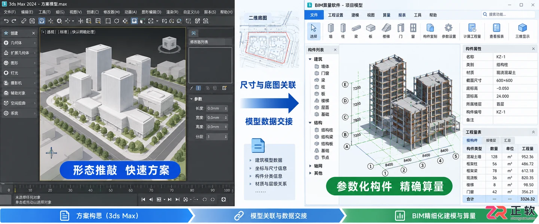This screenshot has height=224, width=539.
Task: Select the 窗 window tool in BIM toolbar
Action: coord(413,31)
